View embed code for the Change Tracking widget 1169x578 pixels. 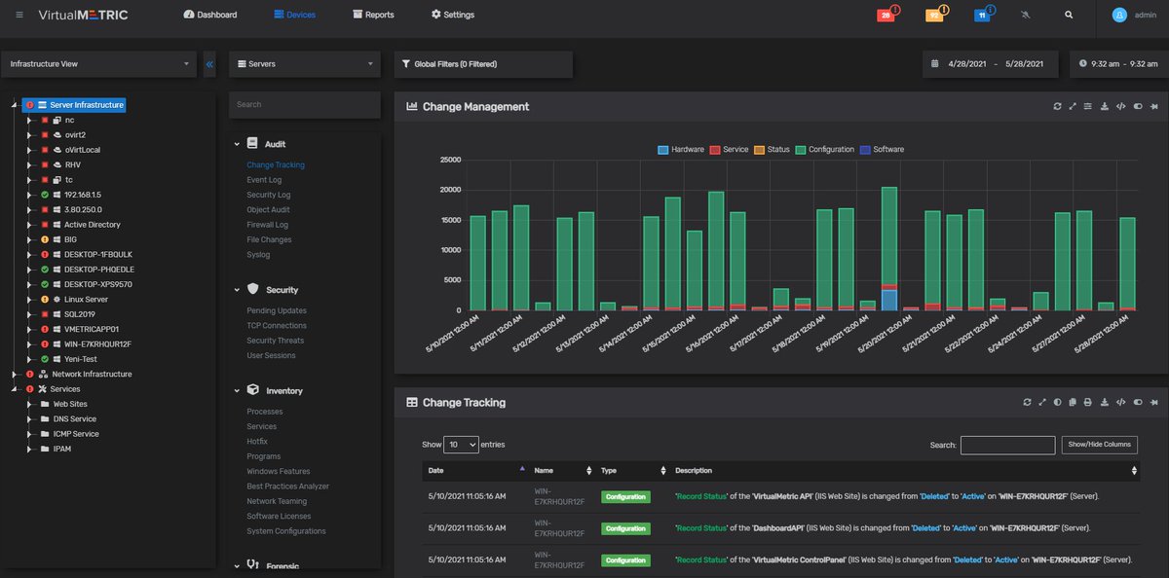pyautogui.click(x=1120, y=402)
